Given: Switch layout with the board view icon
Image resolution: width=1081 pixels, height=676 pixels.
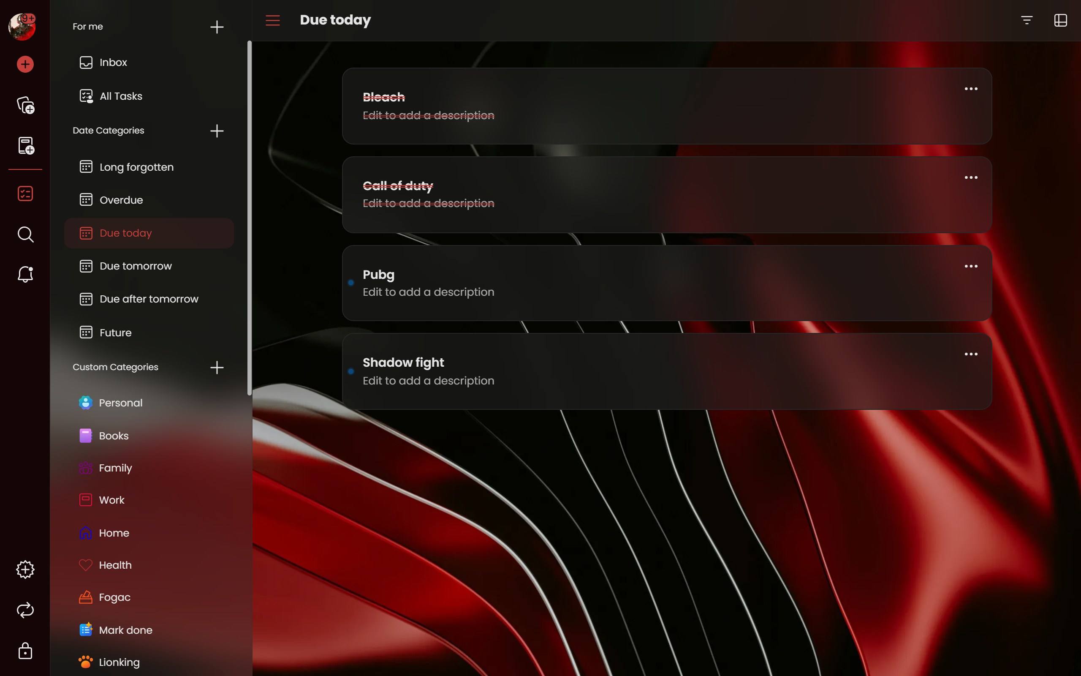Looking at the screenshot, I should pos(1060,20).
